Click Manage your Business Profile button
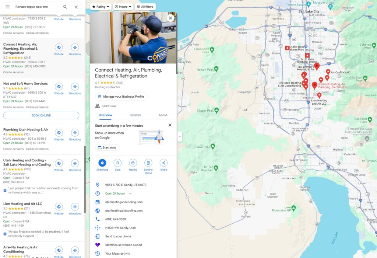 (121, 97)
